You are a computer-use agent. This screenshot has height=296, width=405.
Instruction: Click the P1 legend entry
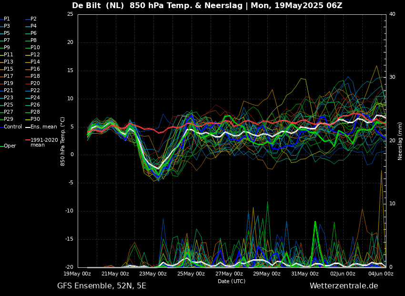pos(7,19)
